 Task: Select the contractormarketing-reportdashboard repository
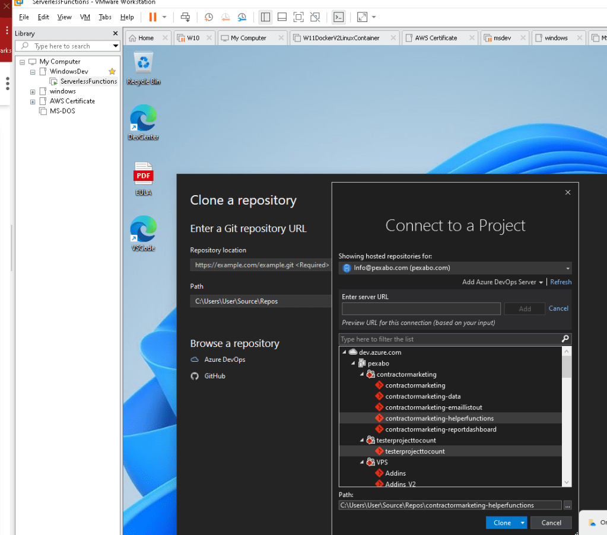click(440, 429)
